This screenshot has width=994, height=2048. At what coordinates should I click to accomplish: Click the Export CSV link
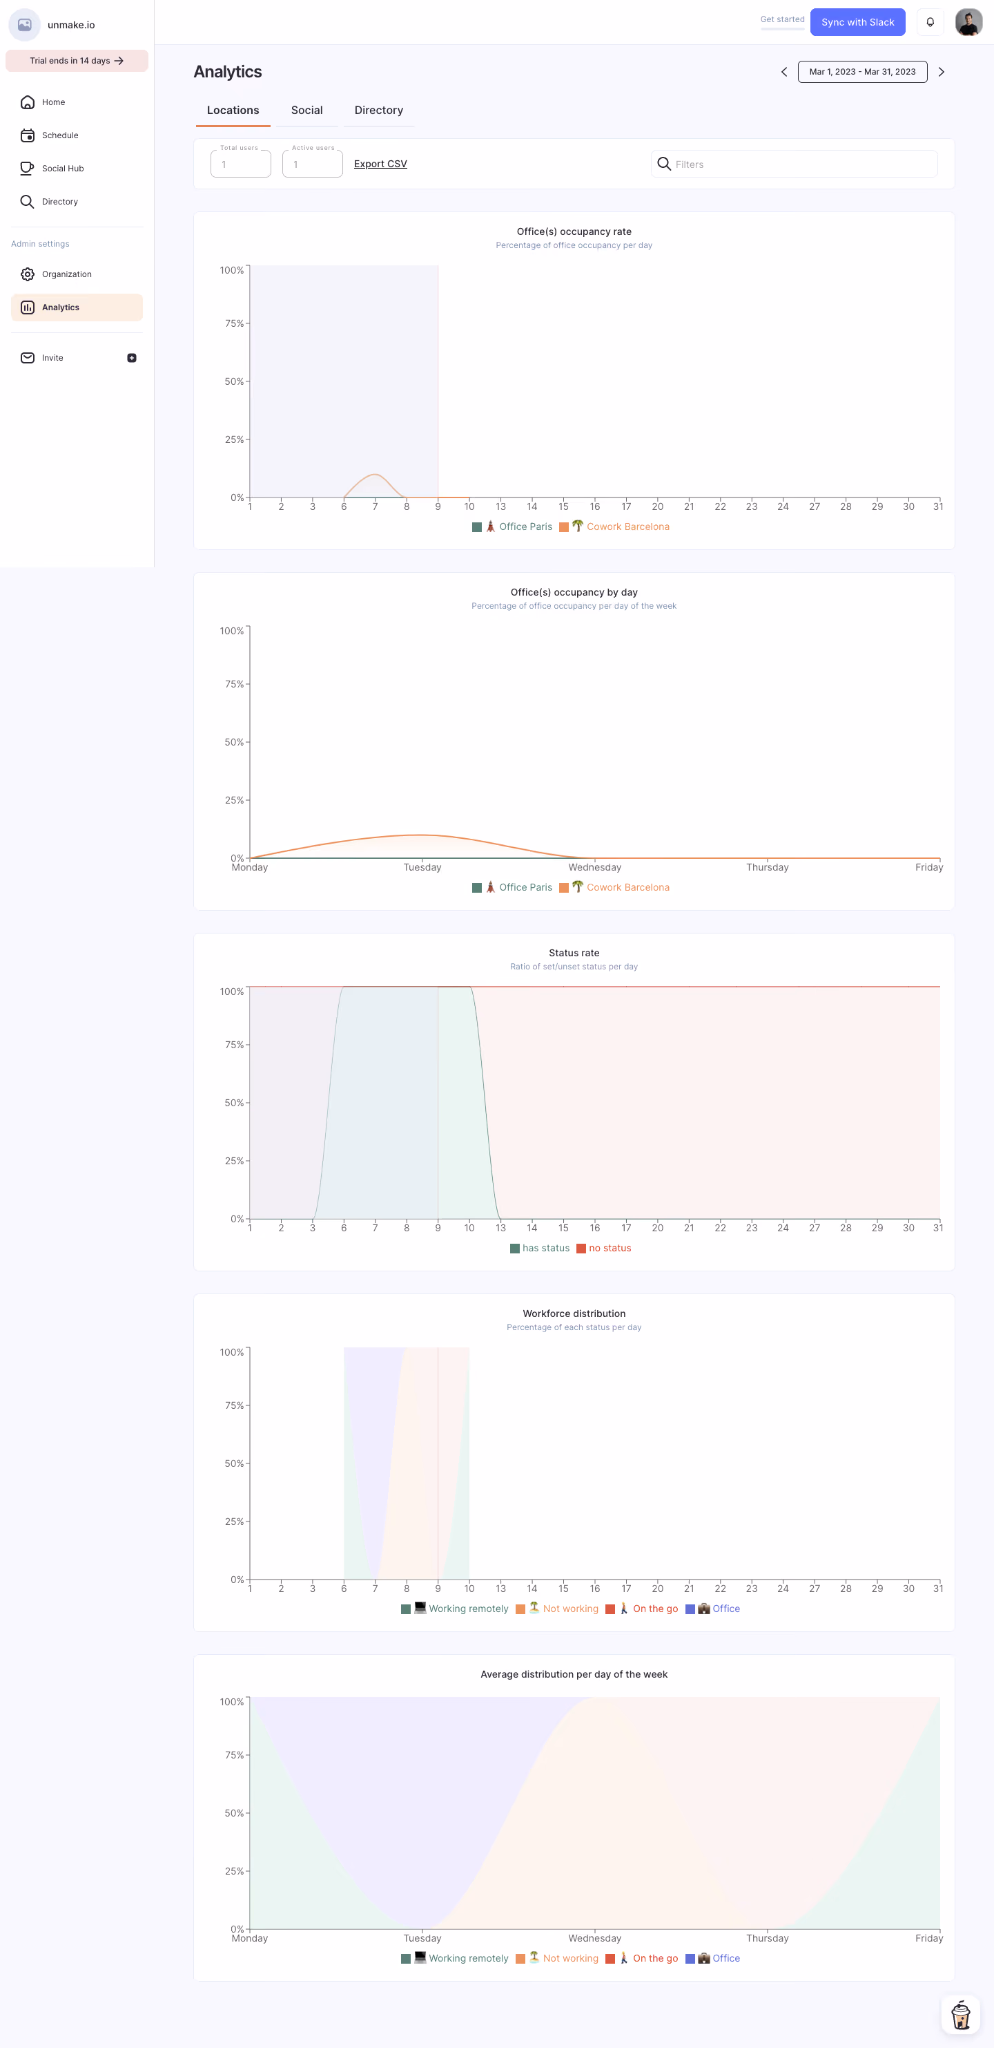(x=380, y=164)
